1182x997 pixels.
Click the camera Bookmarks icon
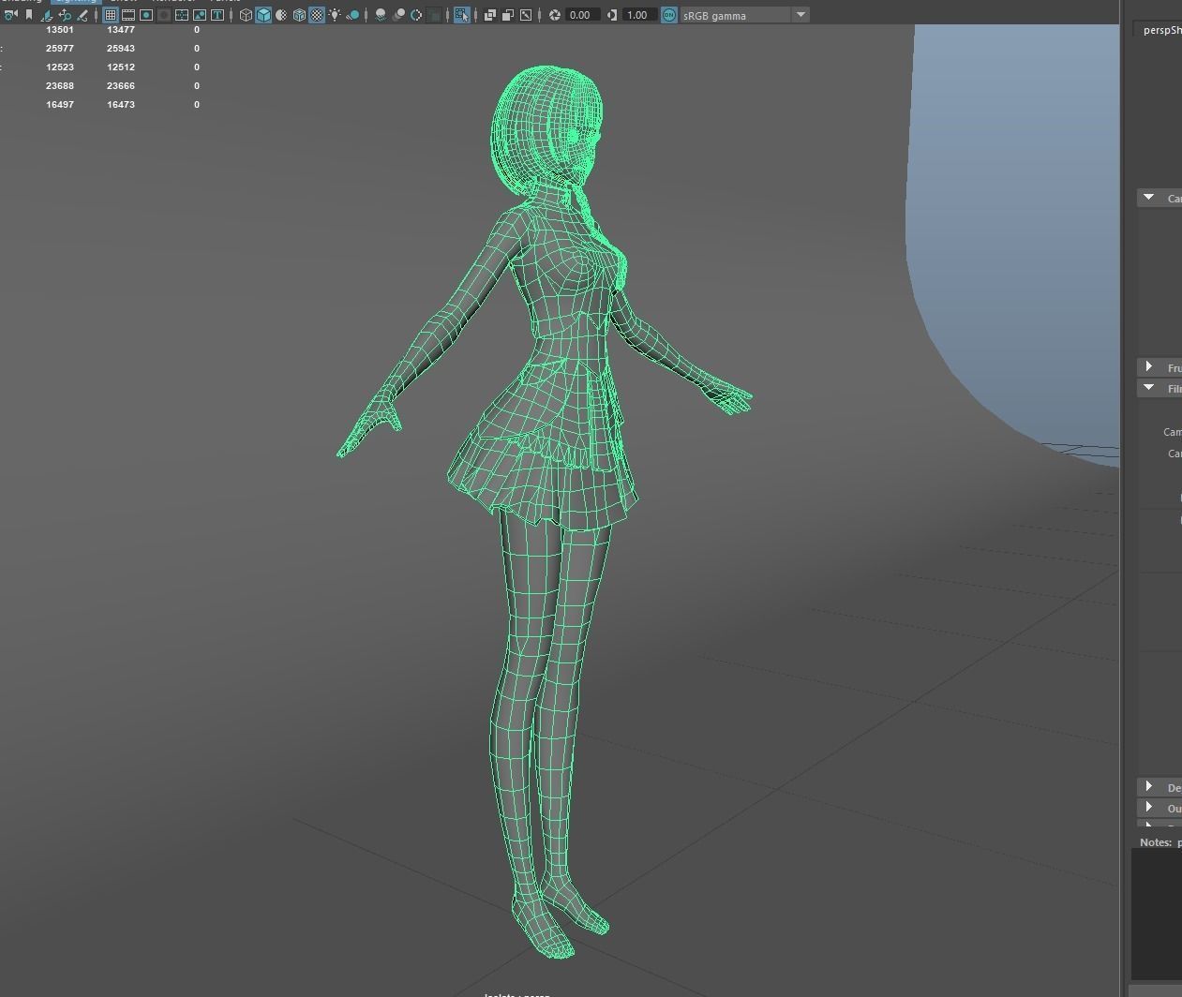(29, 15)
